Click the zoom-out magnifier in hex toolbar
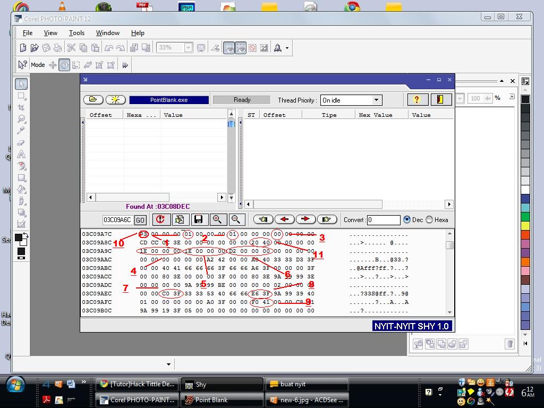544x408 pixels. pyautogui.click(x=236, y=219)
